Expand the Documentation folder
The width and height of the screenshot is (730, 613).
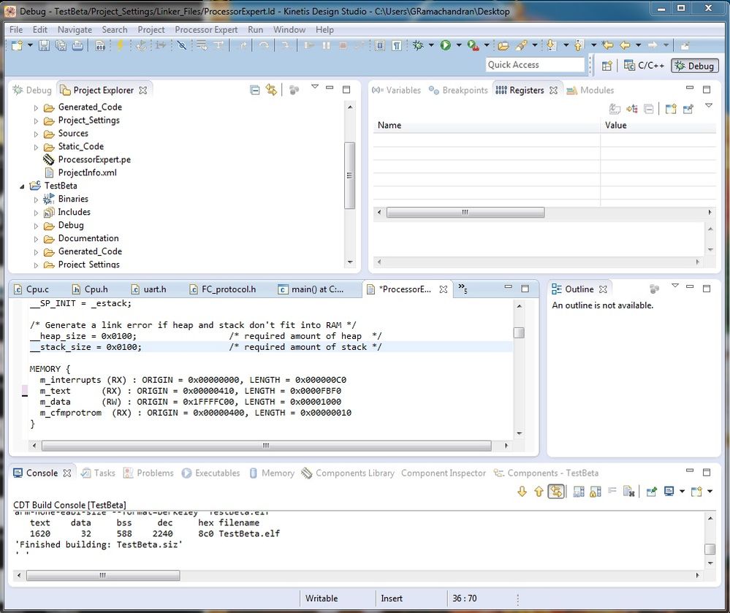tap(36, 239)
